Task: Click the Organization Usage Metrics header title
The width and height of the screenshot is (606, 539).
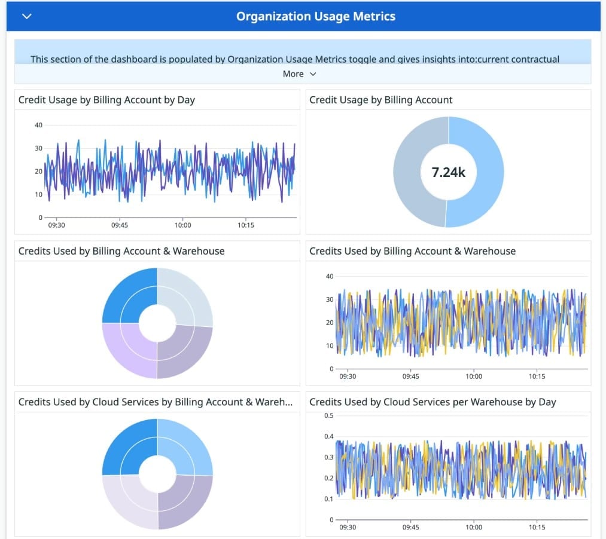Action: (x=316, y=16)
